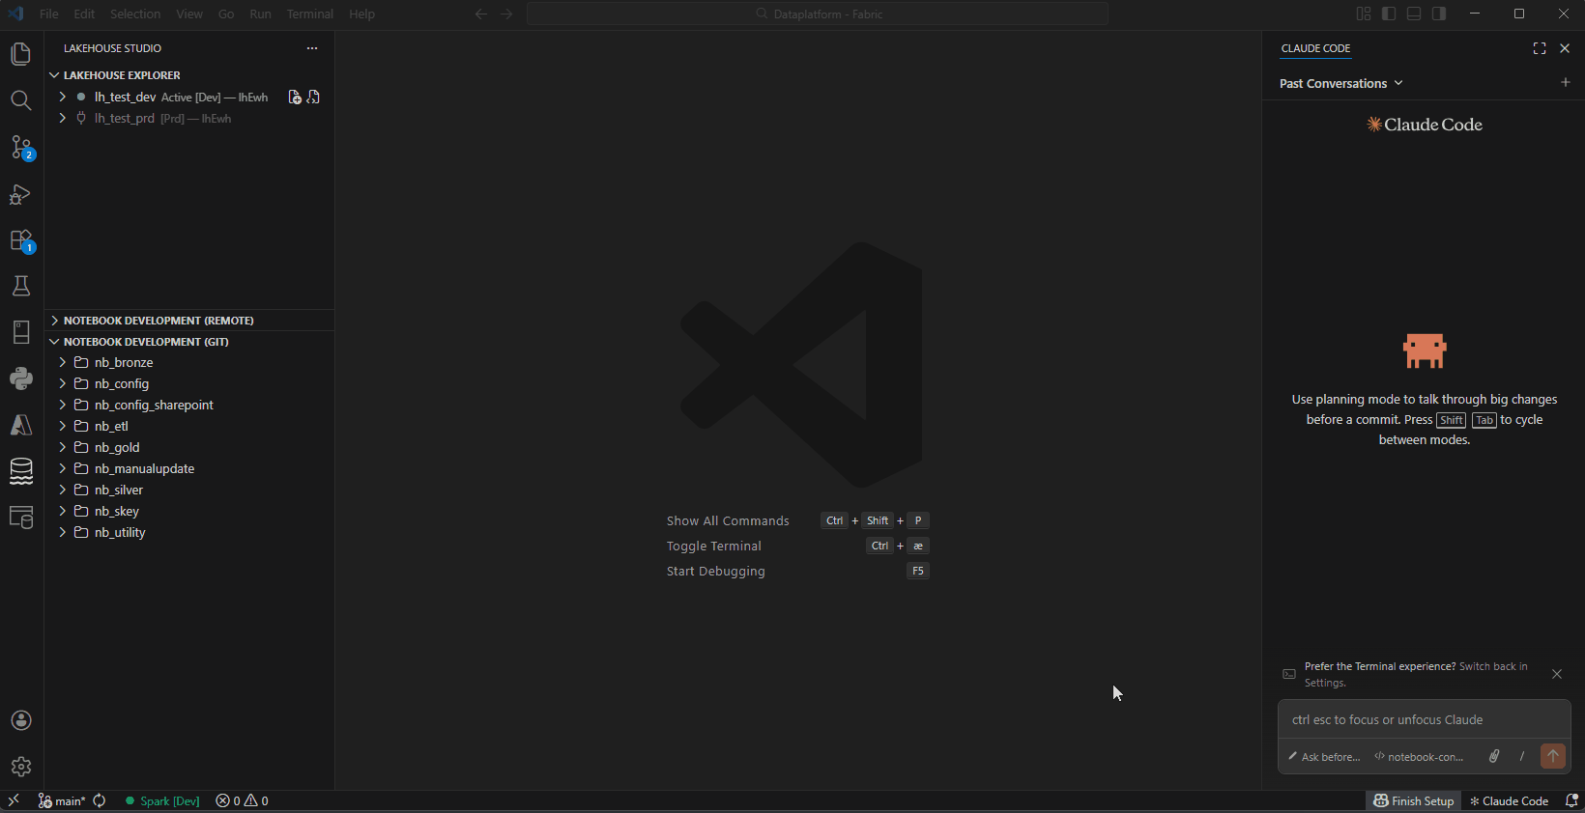Click the Claude prompt input field
The image size is (1585, 813).
[x=1424, y=719]
